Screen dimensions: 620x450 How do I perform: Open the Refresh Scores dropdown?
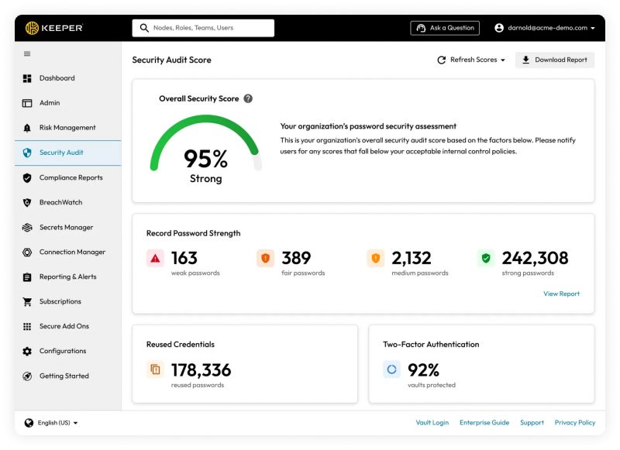(471, 60)
